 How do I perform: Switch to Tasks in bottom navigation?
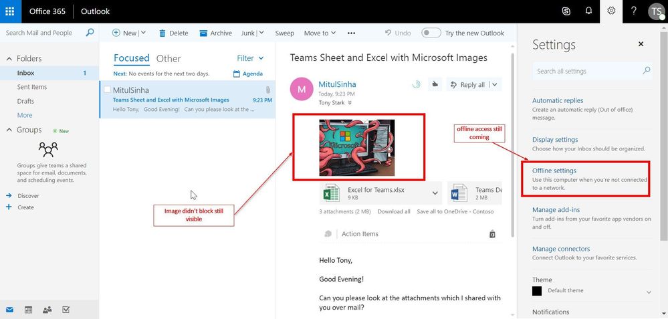(66, 310)
